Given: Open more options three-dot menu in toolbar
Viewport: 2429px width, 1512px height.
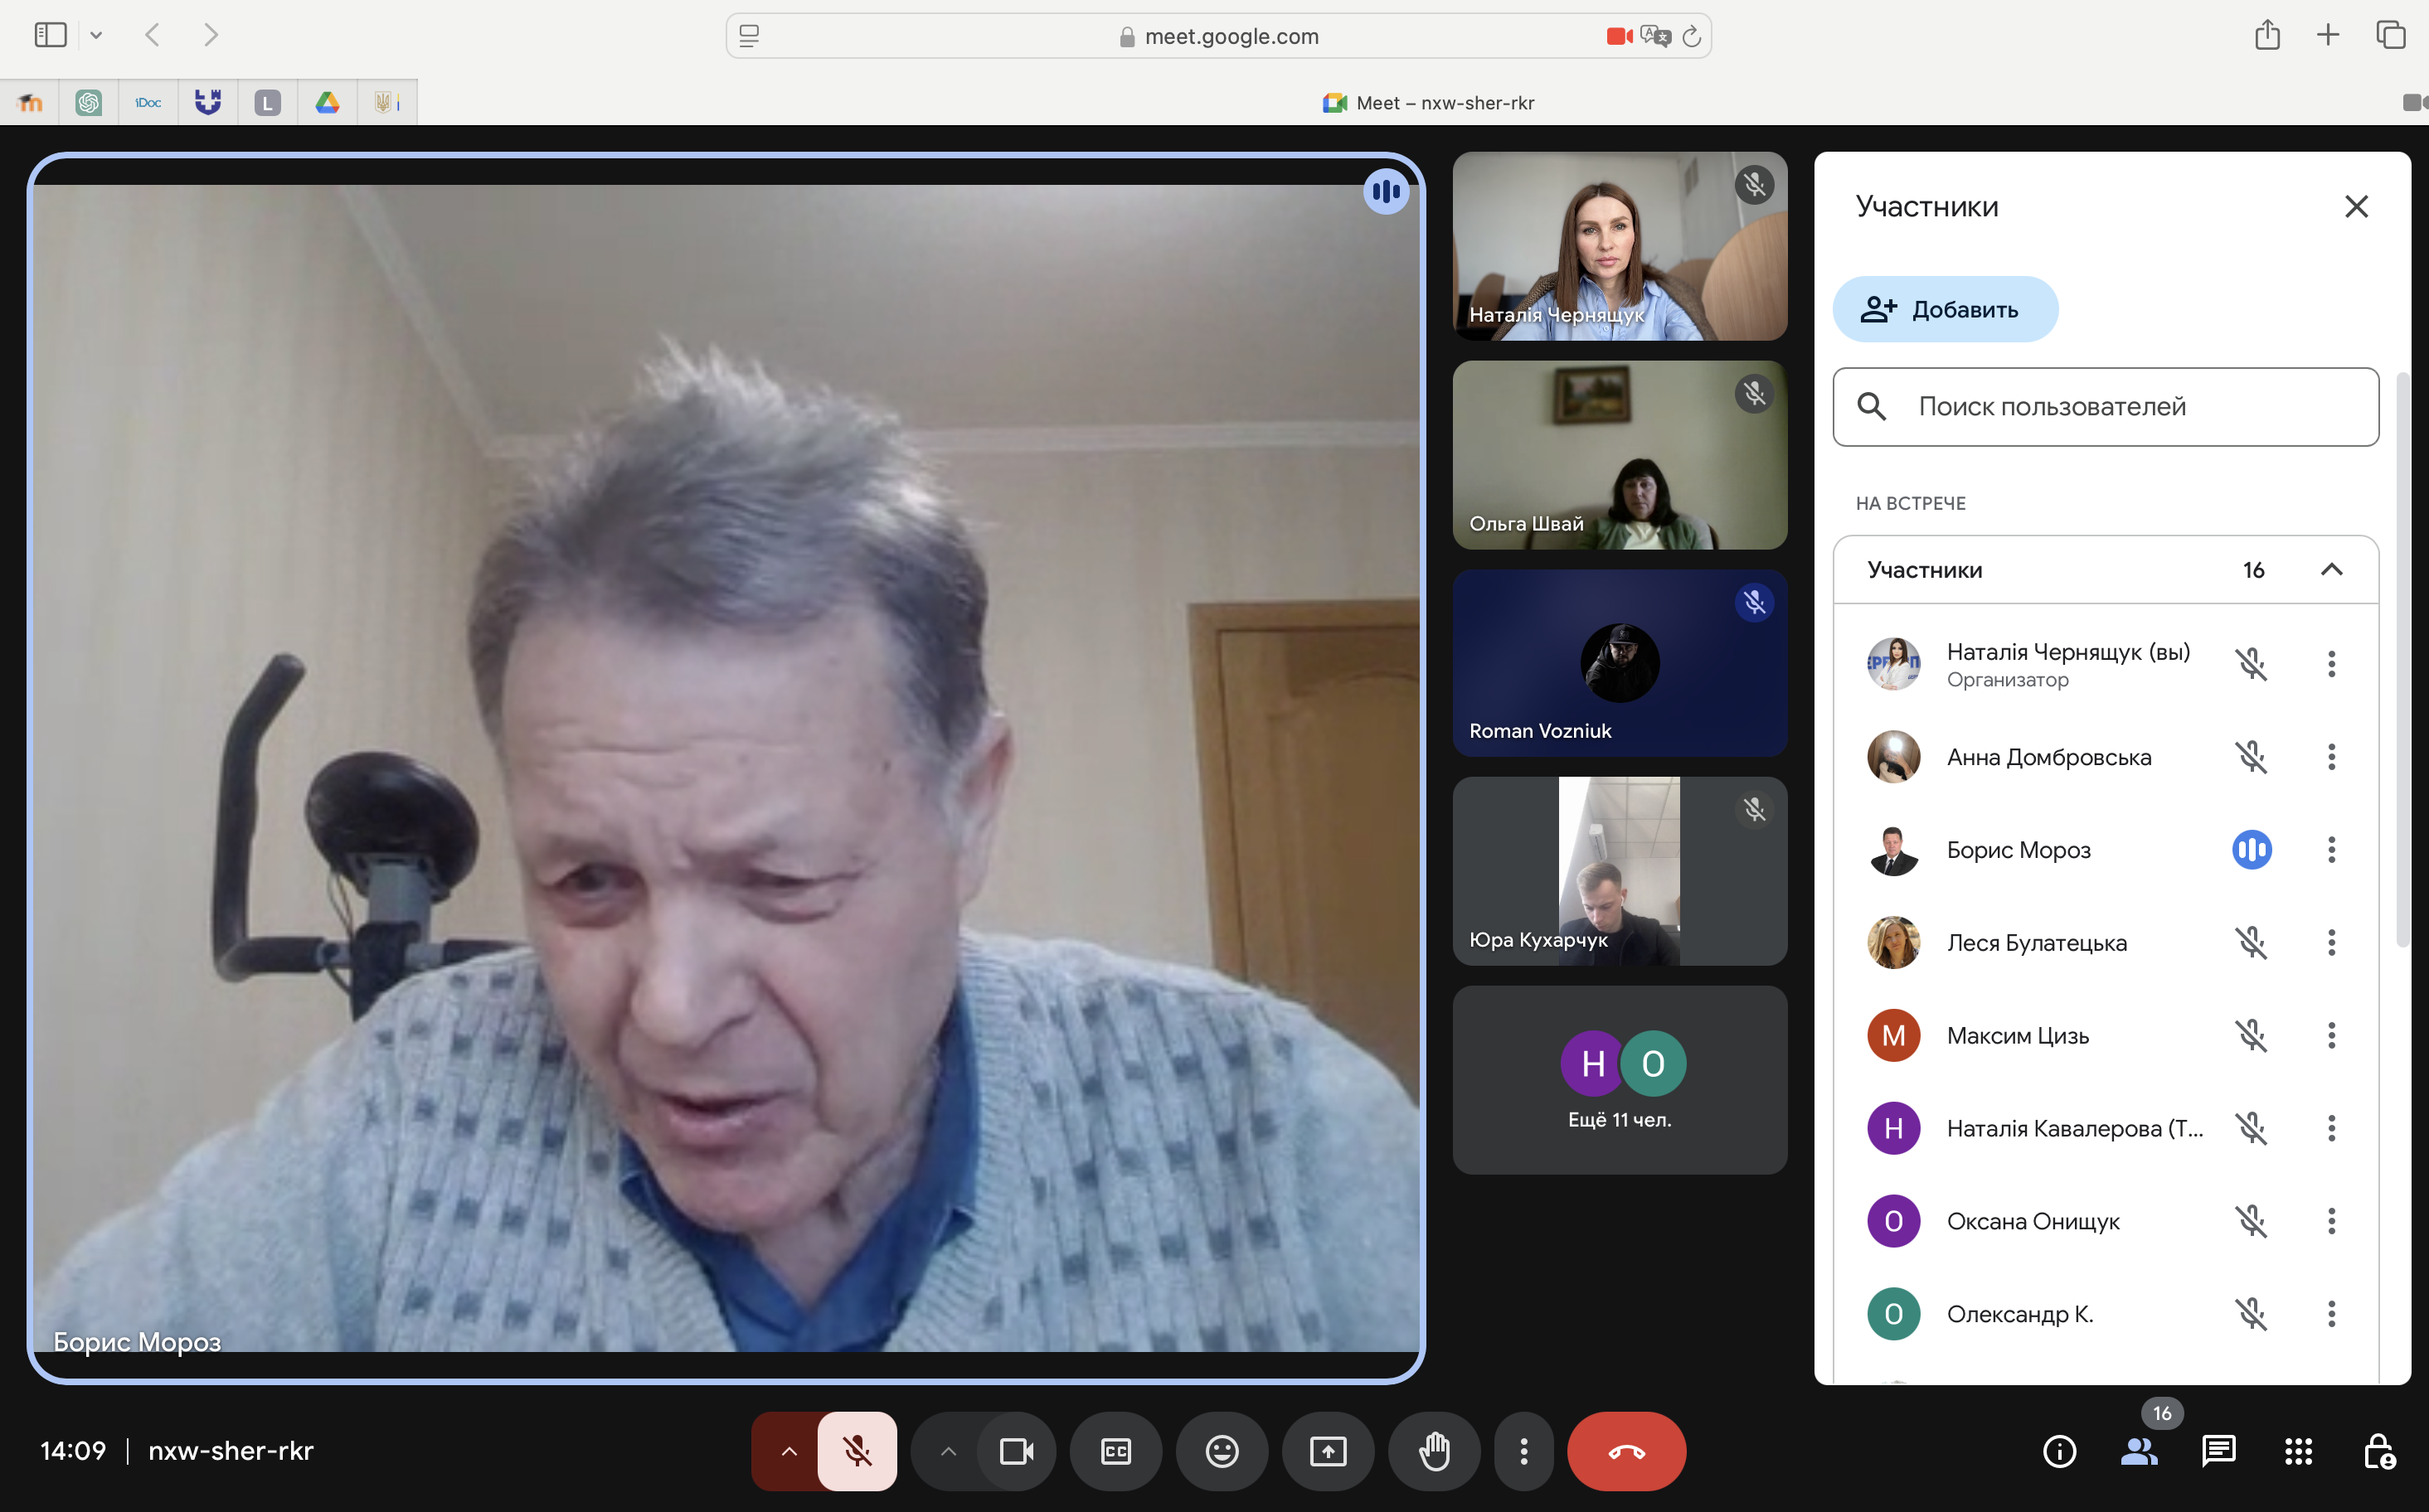Looking at the screenshot, I should point(1523,1451).
